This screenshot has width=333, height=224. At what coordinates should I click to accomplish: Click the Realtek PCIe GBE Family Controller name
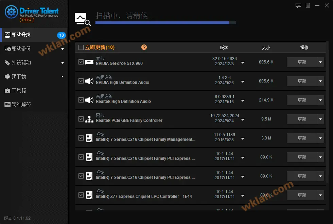[x=129, y=120]
